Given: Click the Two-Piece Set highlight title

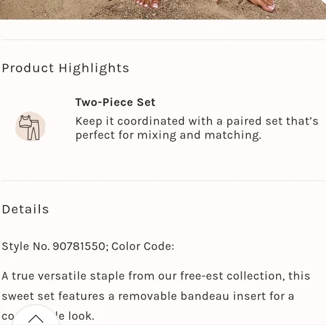Looking at the screenshot, I should pyautogui.click(x=115, y=102).
